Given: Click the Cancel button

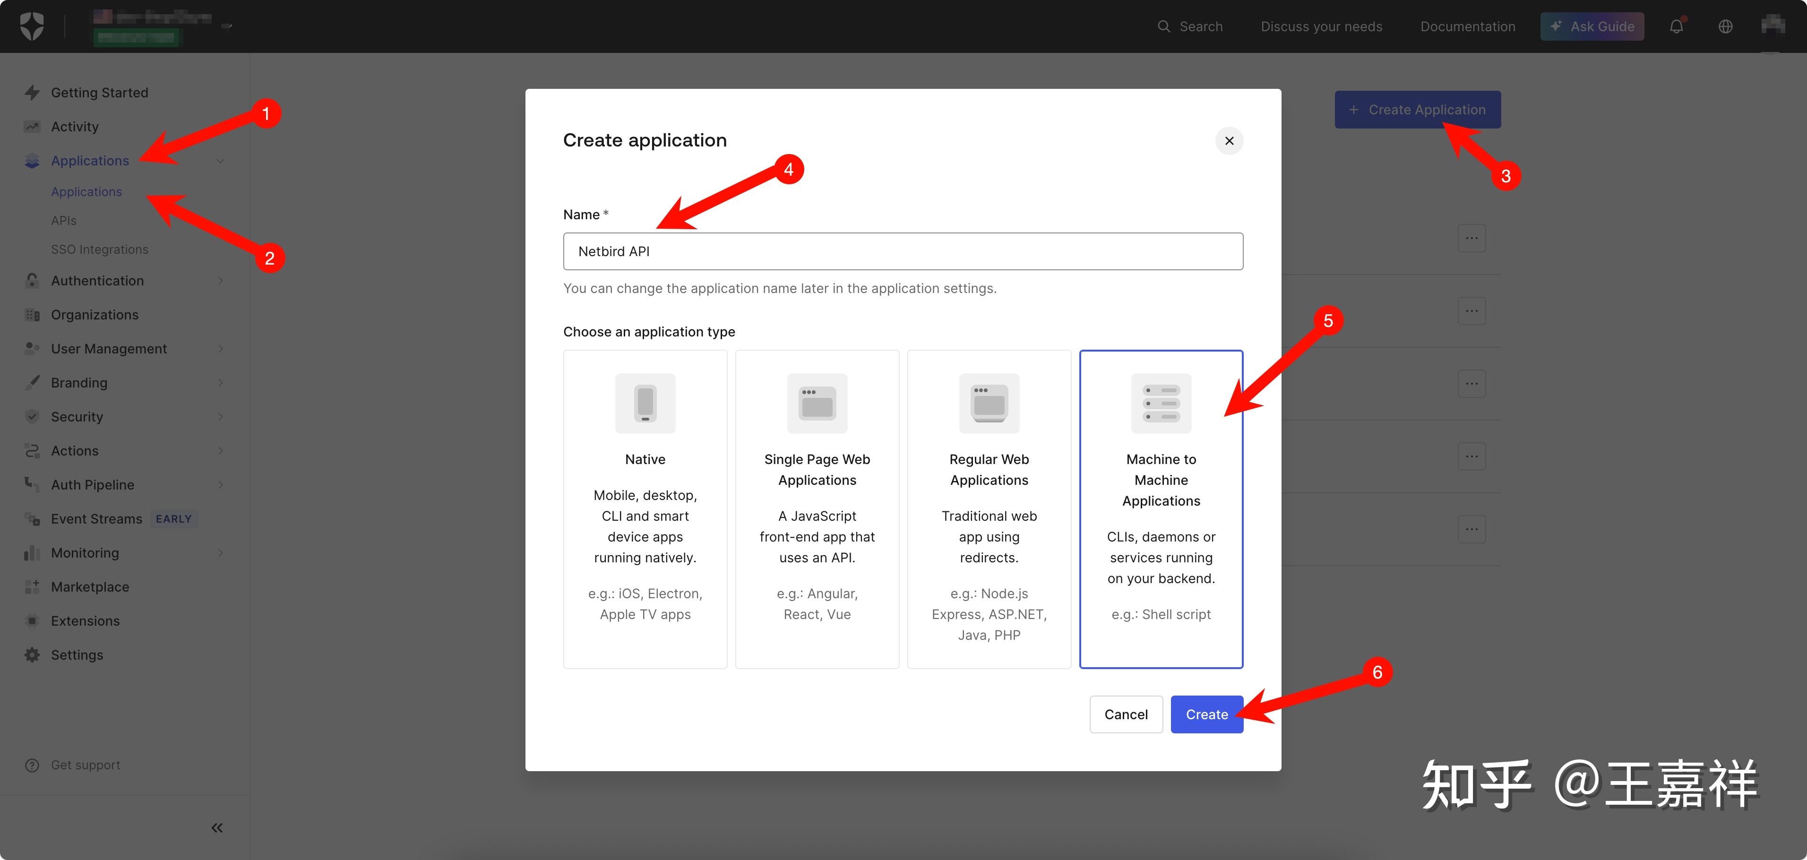Looking at the screenshot, I should [x=1125, y=714].
